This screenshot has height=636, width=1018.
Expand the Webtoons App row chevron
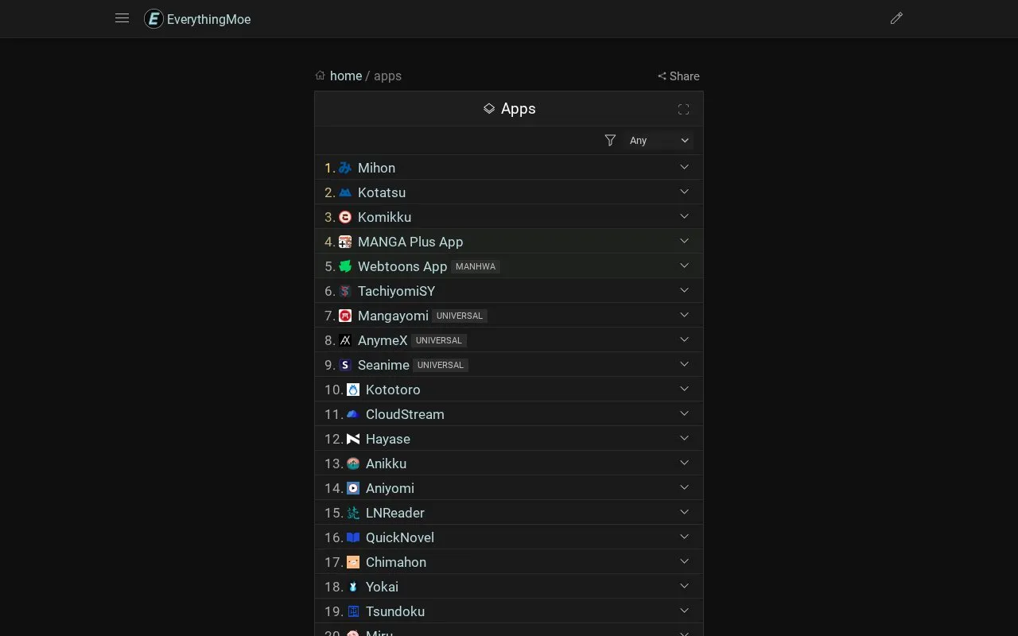click(x=684, y=266)
